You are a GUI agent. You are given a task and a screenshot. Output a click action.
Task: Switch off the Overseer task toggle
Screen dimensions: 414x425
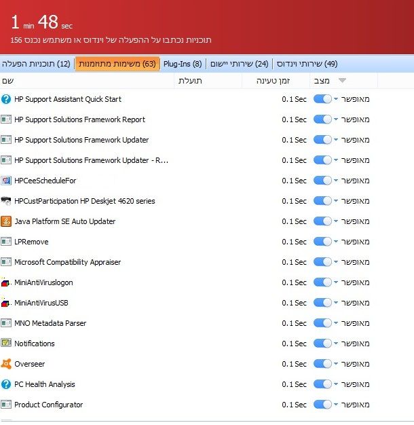322,364
